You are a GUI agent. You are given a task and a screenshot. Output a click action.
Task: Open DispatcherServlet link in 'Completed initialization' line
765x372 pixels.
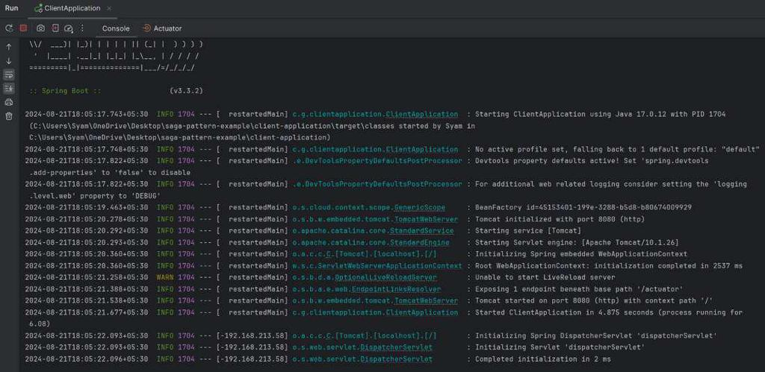(396, 359)
